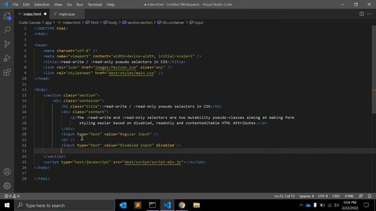Click the app breadcrumb
Viewport: 376px width, 211px height.
pyautogui.click(x=48, y=22)
